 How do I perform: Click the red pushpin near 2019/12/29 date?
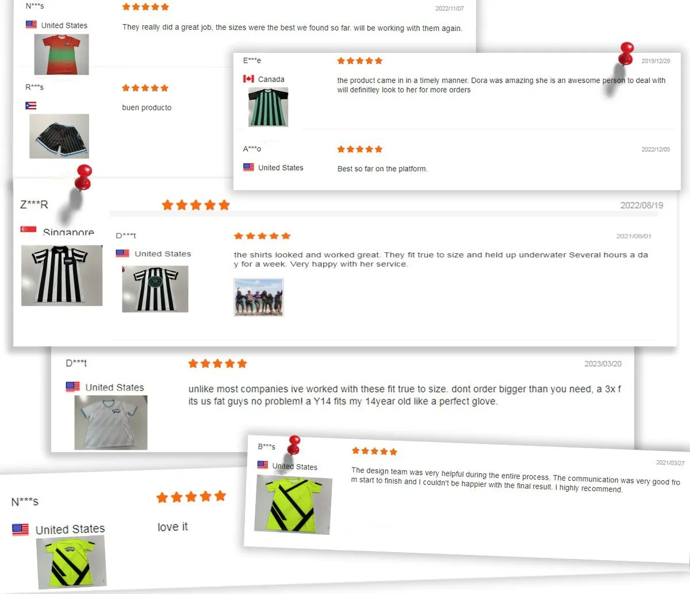coord(626,53)
